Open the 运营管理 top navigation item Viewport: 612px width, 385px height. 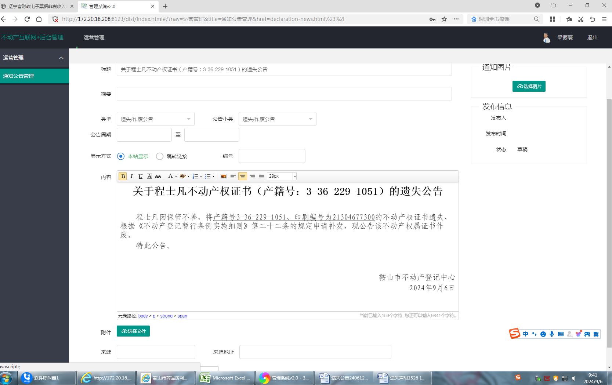point(94,37)
